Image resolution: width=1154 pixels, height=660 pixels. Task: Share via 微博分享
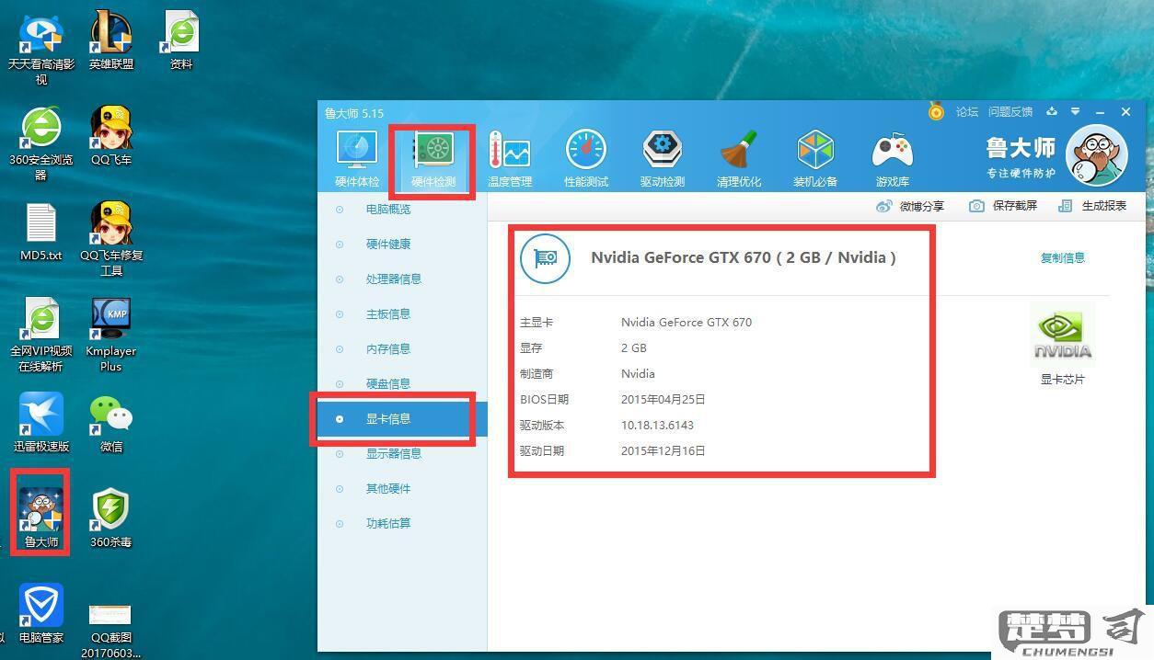click(910, 206)
